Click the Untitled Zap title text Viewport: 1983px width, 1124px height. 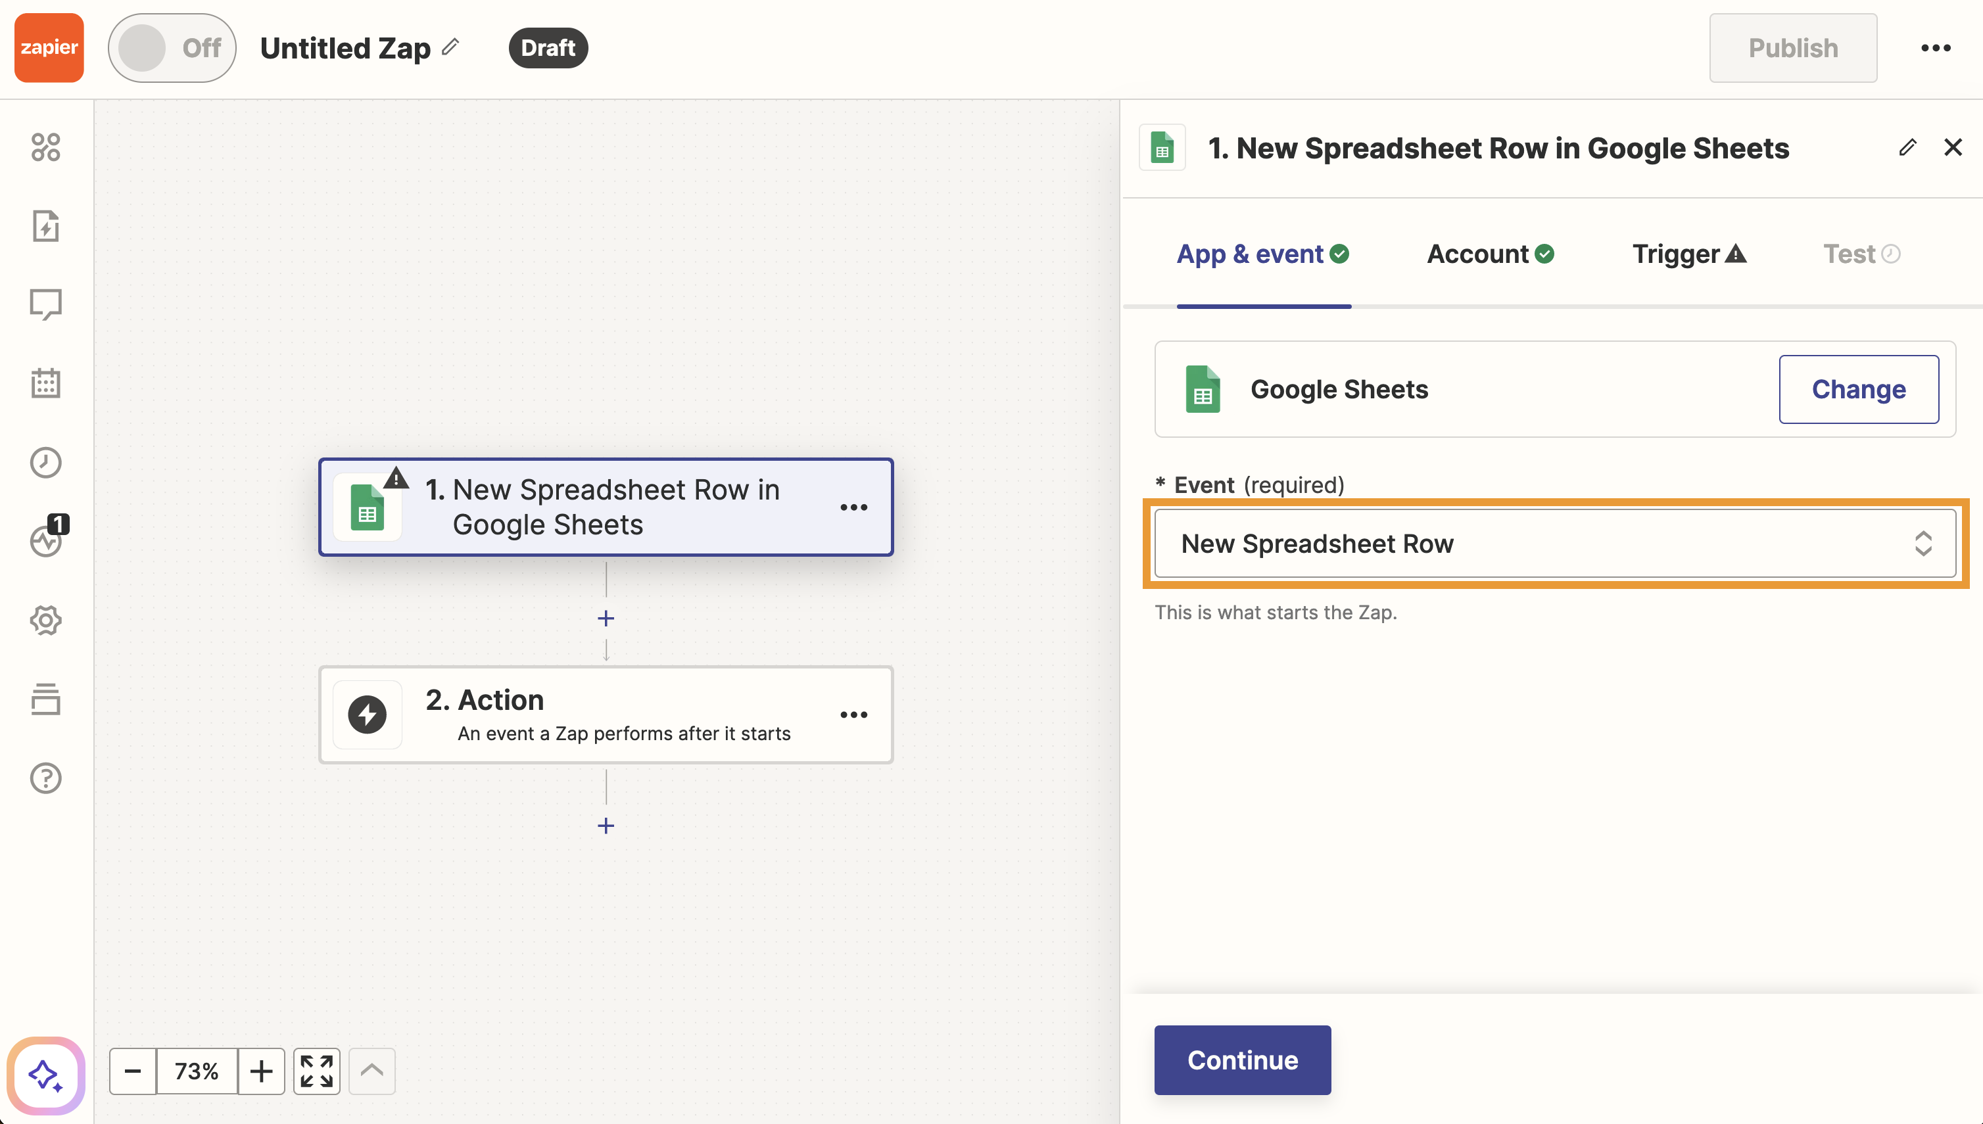[x=345, y=48]
